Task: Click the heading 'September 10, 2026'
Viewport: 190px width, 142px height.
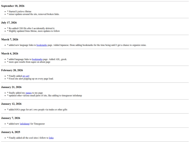Action: click(x=13, y=6)
